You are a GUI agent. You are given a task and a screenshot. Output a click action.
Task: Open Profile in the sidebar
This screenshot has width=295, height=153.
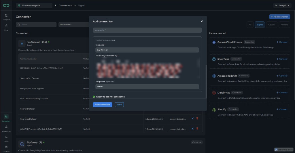(6, 139)
